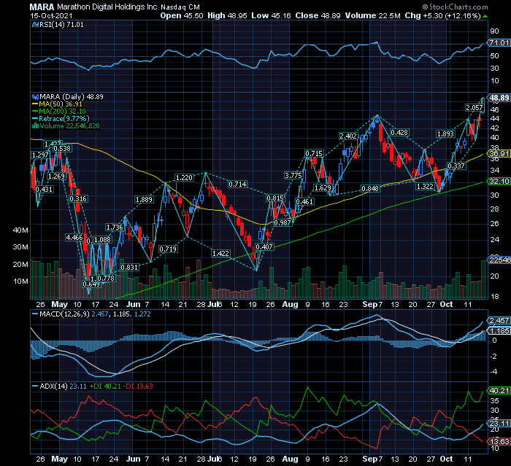The width and height of the screenshot is (511, 466).
Task: Click the 1.297 retracement label
Action: tap(40, 155)
